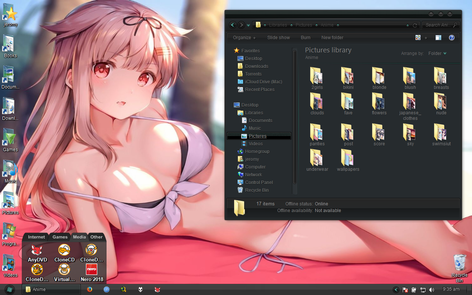This screenshot has width=472, height=295.
Task: Open the view options dropdown arrow
Action: click(x=426, y=38)
